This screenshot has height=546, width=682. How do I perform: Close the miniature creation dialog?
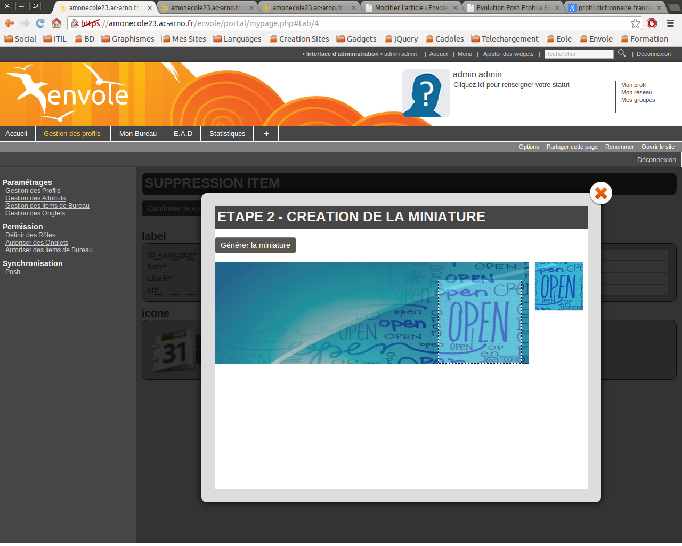600,193
